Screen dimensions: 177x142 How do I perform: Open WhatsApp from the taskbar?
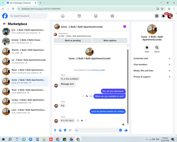coord(24,139)
